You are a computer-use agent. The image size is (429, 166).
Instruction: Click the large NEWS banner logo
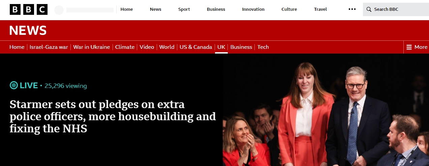[x=28, y=31]
